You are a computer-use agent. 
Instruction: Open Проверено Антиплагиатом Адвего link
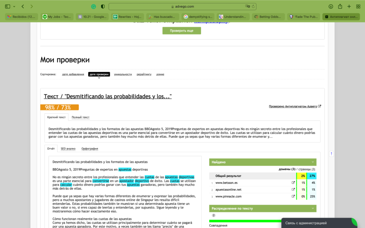coord(293,106)
